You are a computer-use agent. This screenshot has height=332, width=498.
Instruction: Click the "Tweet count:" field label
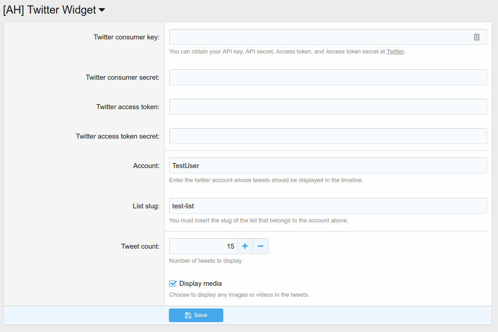(140, 246)
